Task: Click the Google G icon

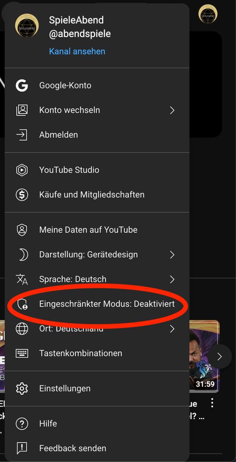Action: [x=22, y=85]
